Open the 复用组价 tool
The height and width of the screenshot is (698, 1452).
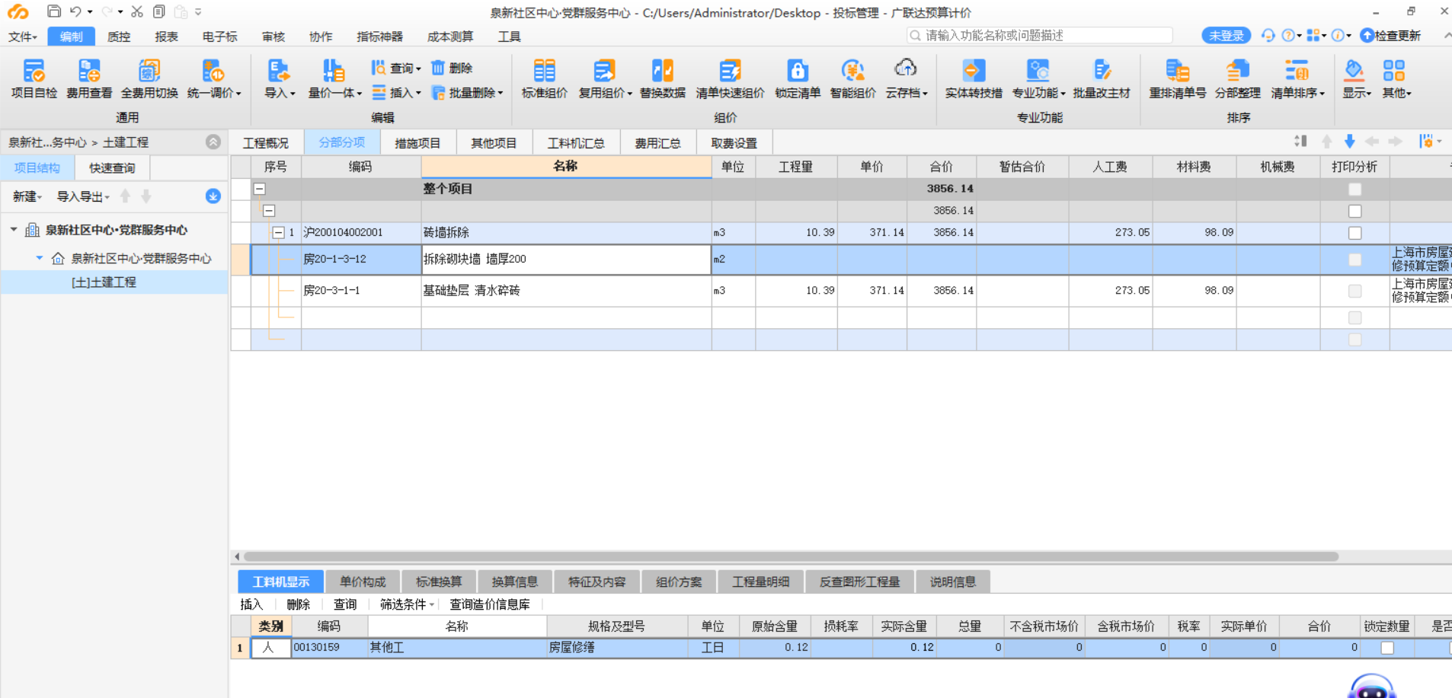(x=605, y=79)
